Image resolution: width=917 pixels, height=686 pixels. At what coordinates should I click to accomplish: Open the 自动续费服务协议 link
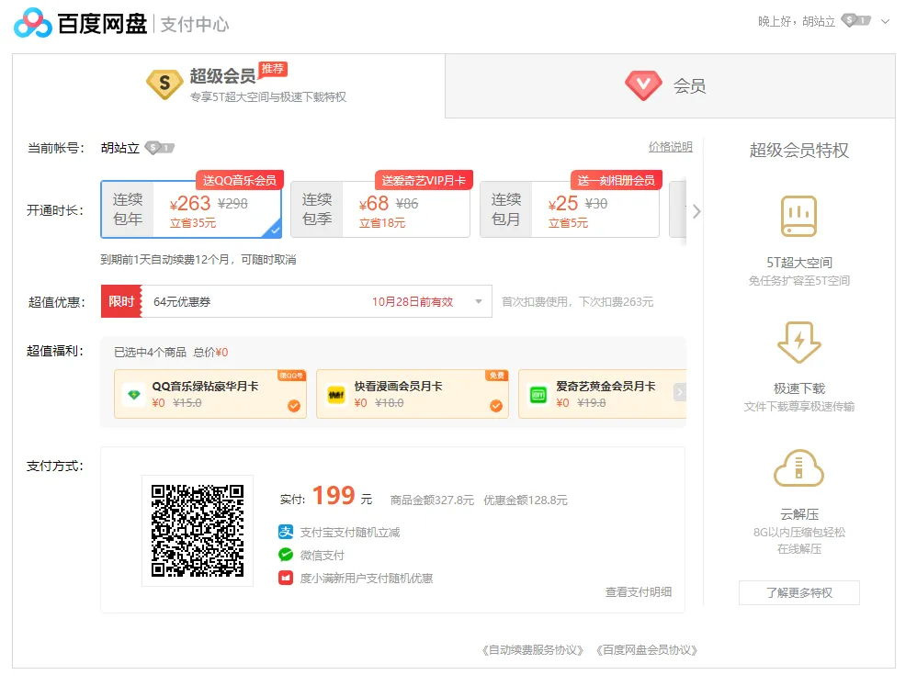pyautogui.click(x=533, y=650)
